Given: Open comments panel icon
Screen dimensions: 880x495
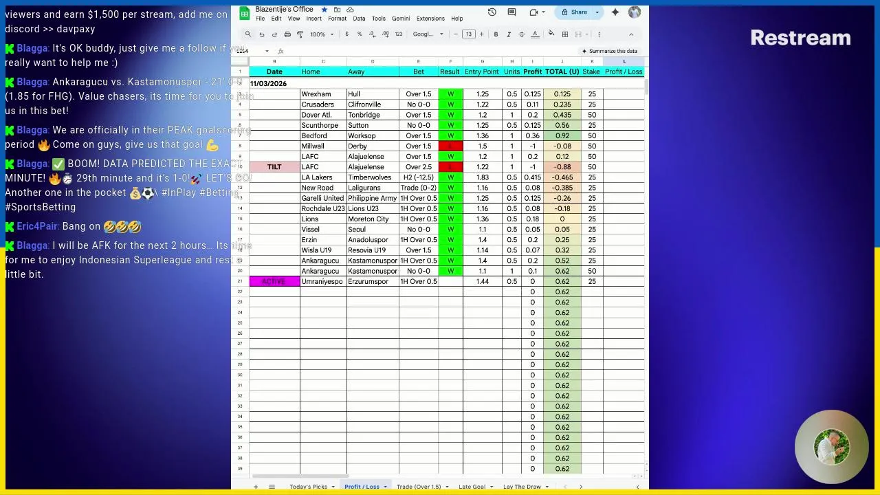Looking at the screenshot, I should (x=511, y=12).
